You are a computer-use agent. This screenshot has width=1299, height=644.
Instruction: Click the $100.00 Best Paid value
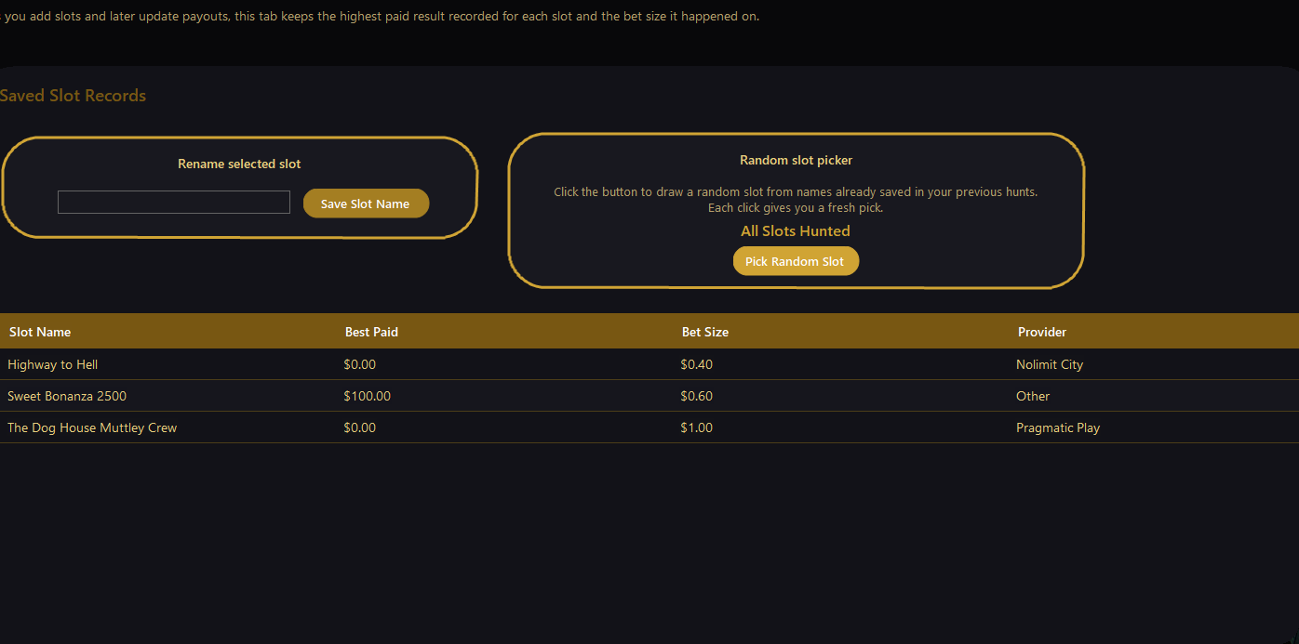367,396
